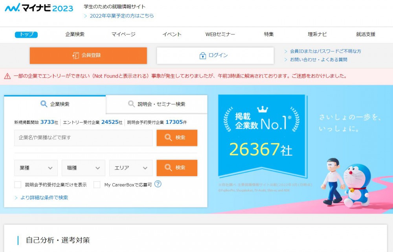Click the 新規掲載開始 3733社 count
The width and height of the screenshot is (393, 252).
coord(36,122)
